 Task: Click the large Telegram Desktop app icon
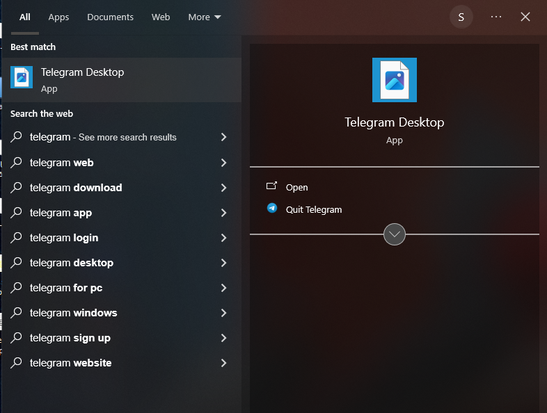coord(394,80)
